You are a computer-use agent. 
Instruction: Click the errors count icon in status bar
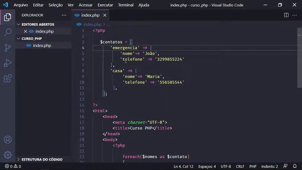pyautogui.click(x=7, y=166)
